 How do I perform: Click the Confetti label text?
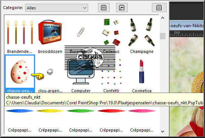coord(111,91)
